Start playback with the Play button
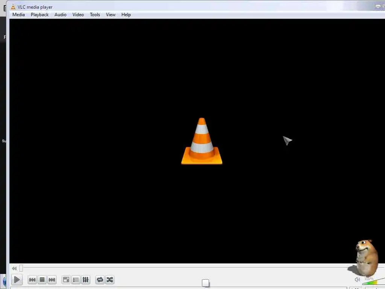The width and height of the screenshot is (385, 289). 17,280
